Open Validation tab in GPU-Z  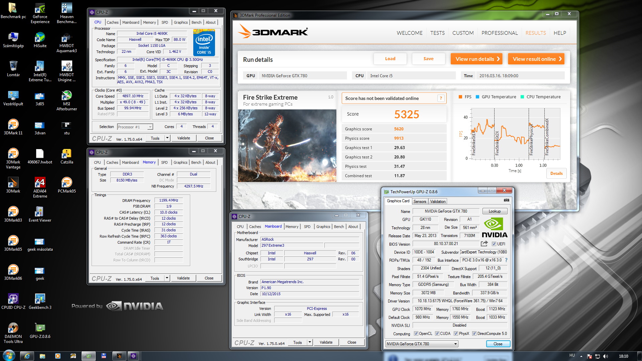pos(438,201)
